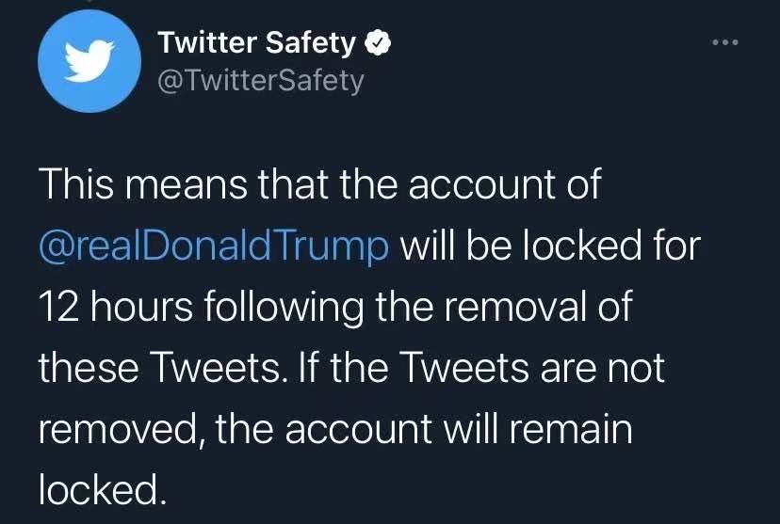Click the @TwitterSafety handle

point(261,81)
